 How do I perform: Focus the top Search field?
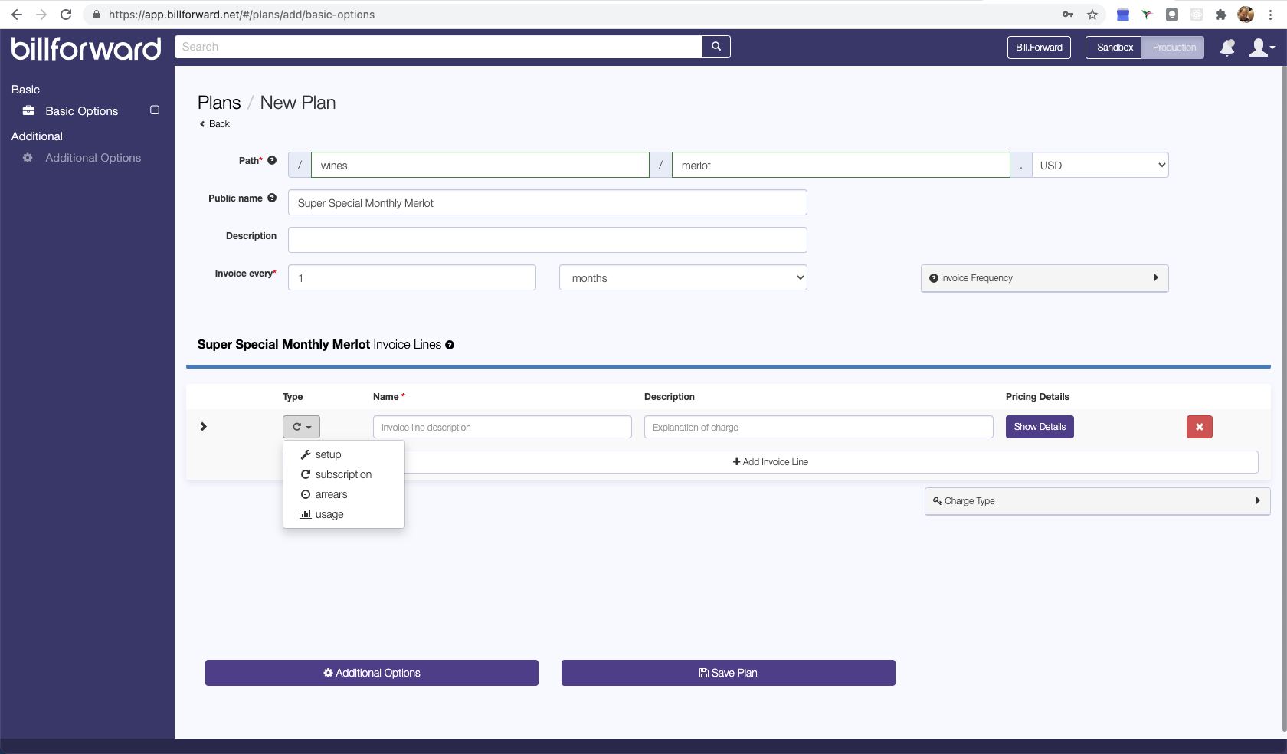coord(438,47)
